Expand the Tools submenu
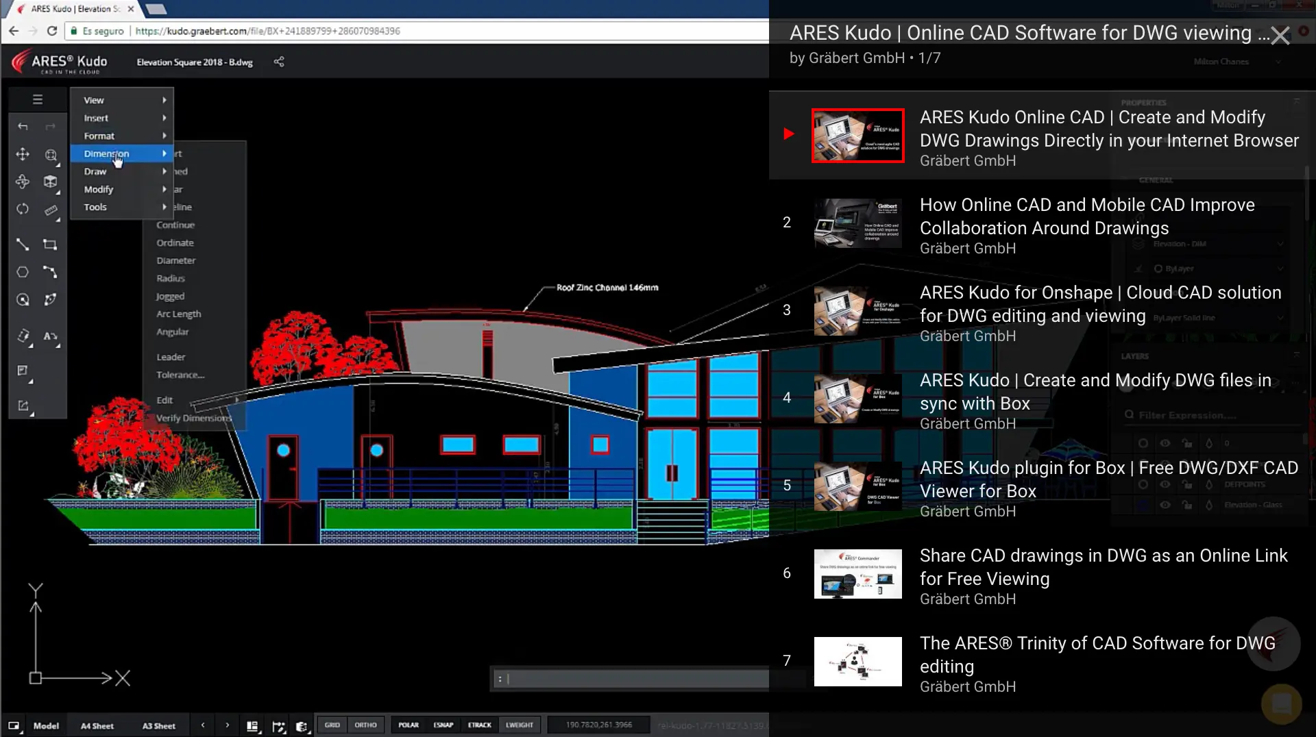This screenshot has width=1316, height=737. tap(122, 207)
